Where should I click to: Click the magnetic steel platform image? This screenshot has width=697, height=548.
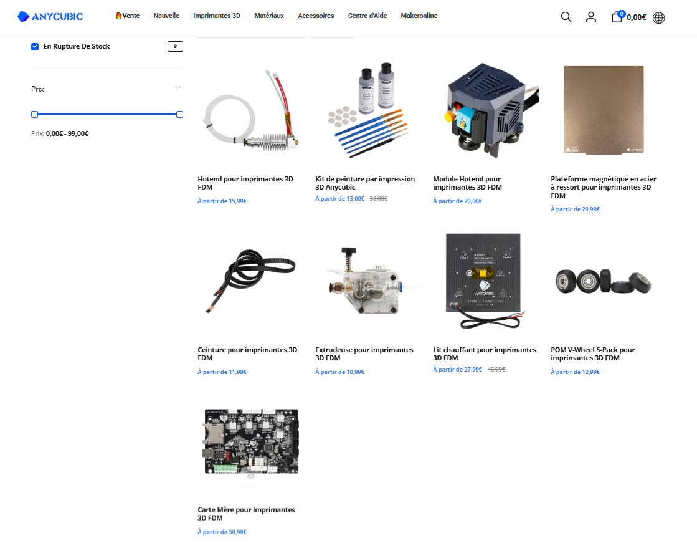click(x=603, y=110)
